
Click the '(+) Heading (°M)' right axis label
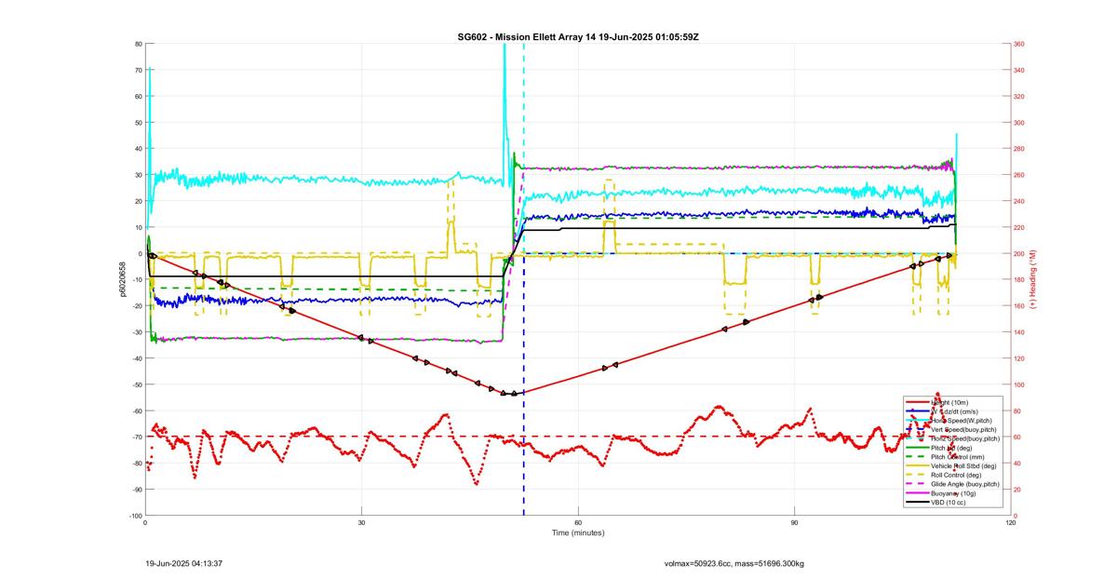pos(1033,279)
